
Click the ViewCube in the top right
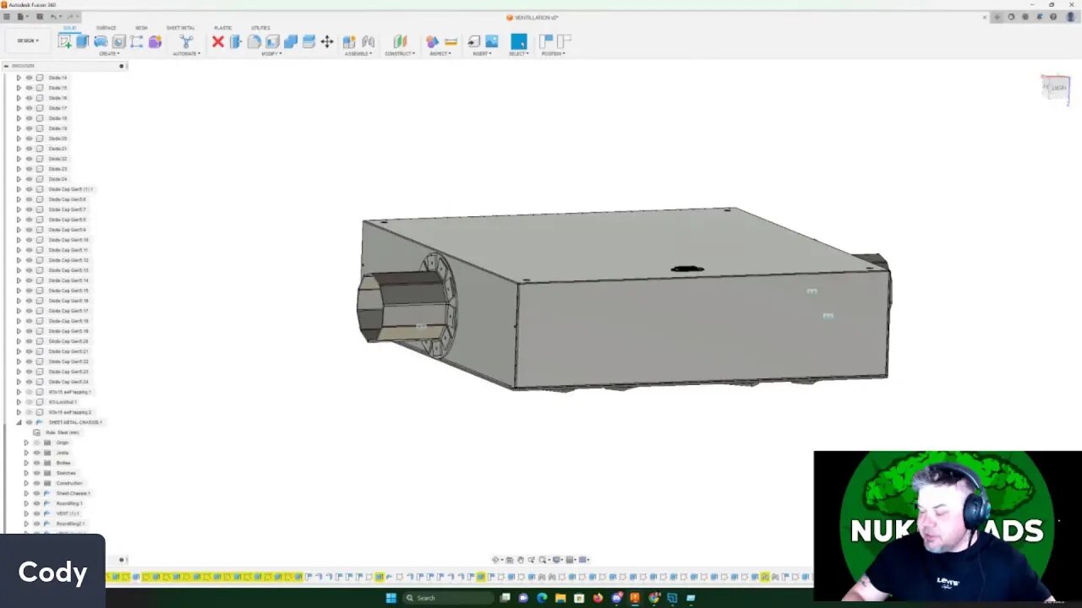pos(1056,87)
